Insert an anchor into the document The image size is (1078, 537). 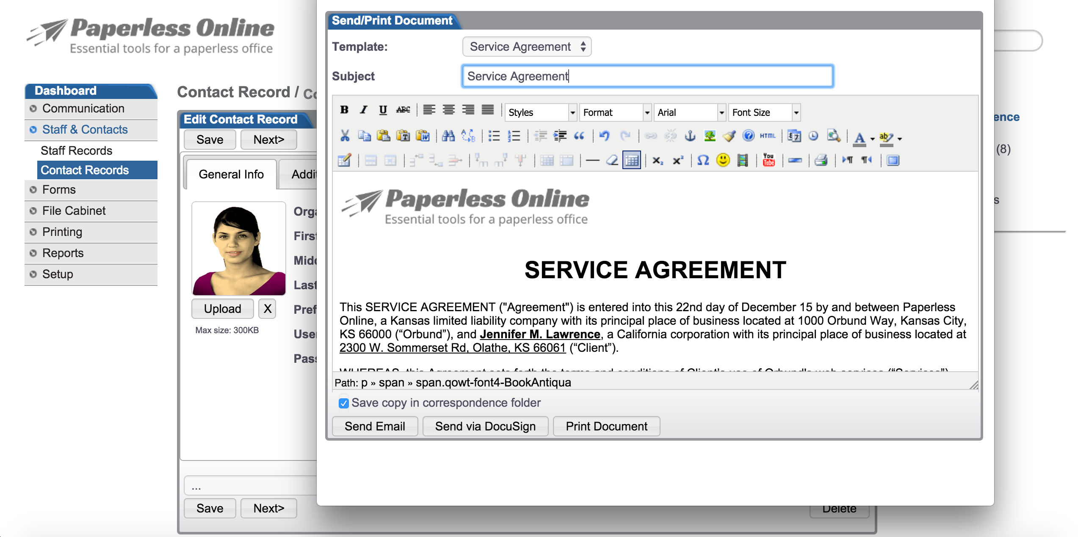pyautogui.click(x=691, y=136)
